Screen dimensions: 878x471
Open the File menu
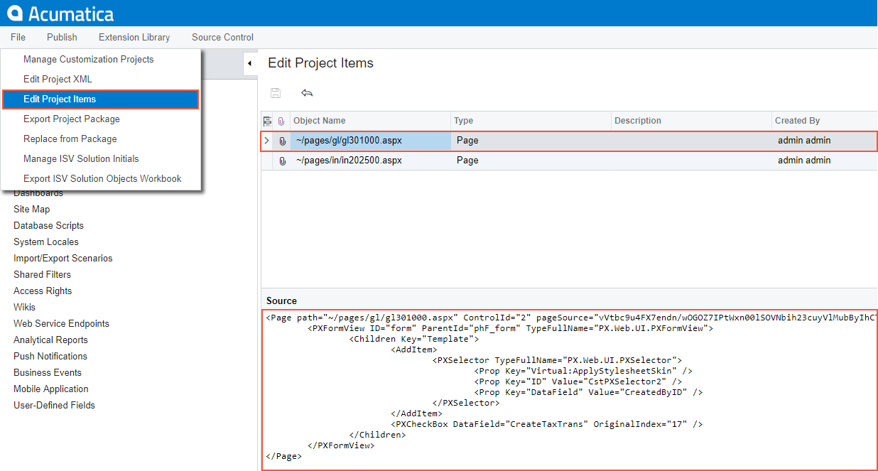[x=18, y=37]
